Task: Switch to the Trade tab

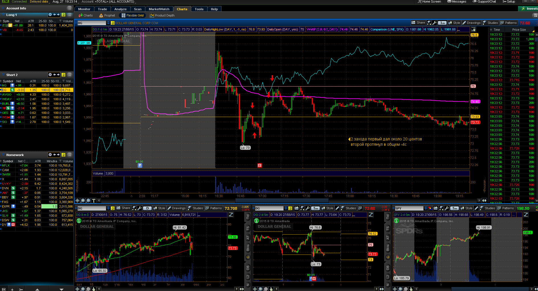Action: click(x=102, y=9)
